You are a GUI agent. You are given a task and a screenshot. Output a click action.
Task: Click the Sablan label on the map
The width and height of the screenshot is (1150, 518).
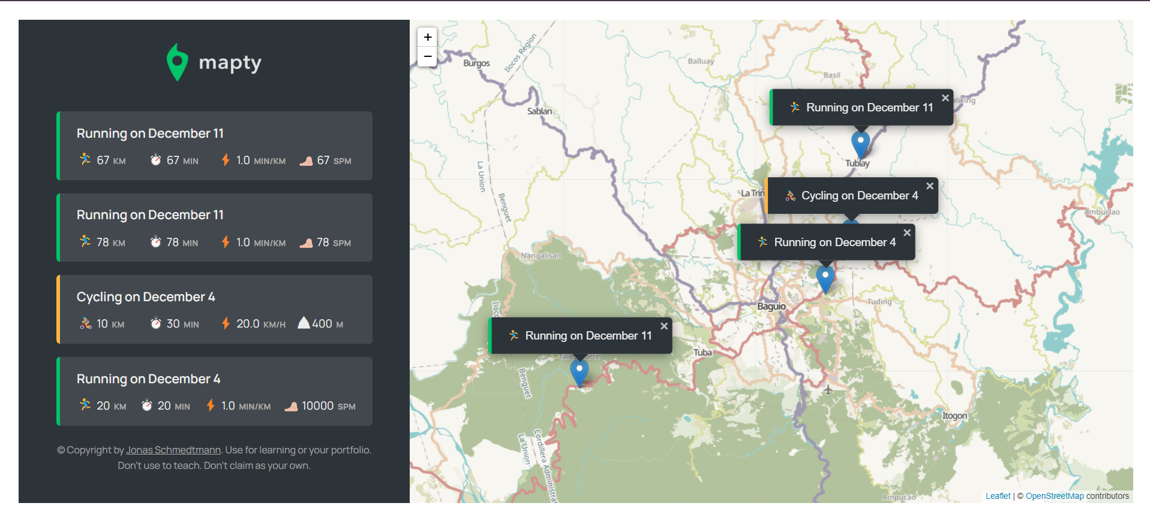(x=539, y=111)
